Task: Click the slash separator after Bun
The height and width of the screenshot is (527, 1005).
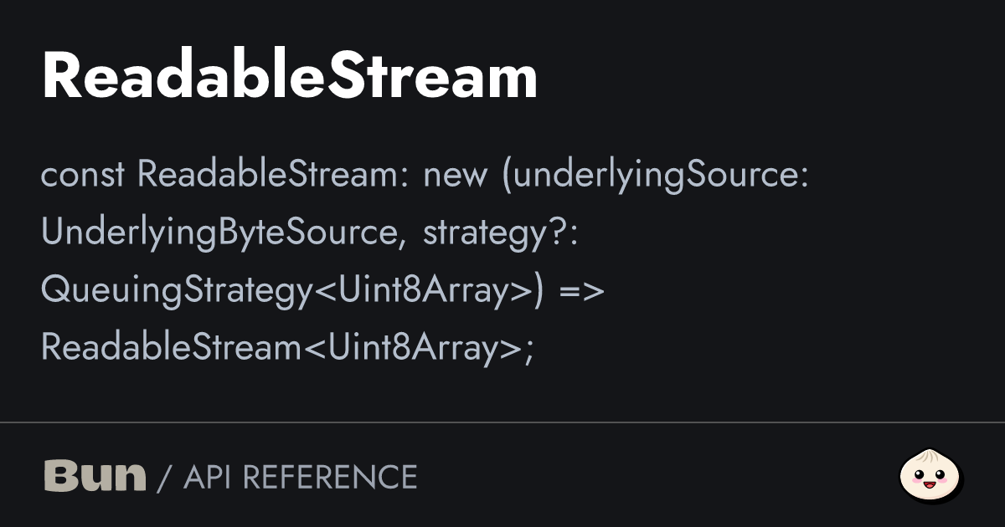Action: pyautogui.click(x=164, y=477)
